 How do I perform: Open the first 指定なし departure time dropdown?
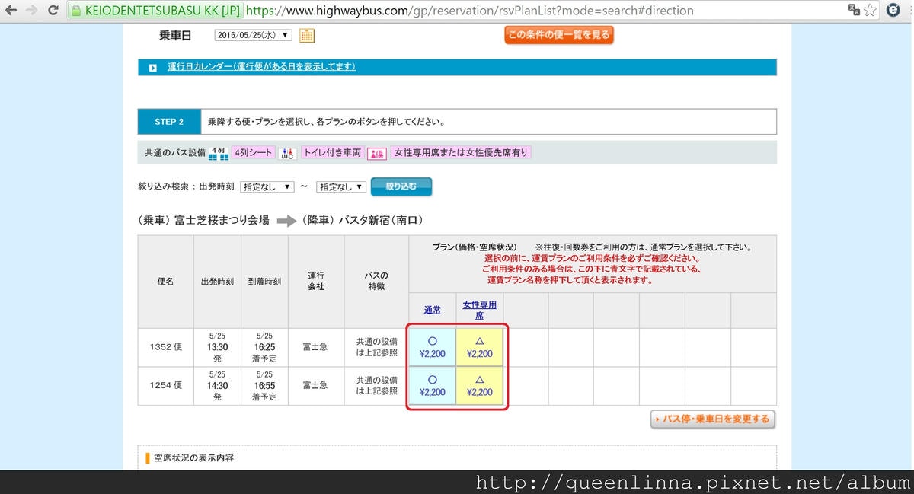point(267,186)
